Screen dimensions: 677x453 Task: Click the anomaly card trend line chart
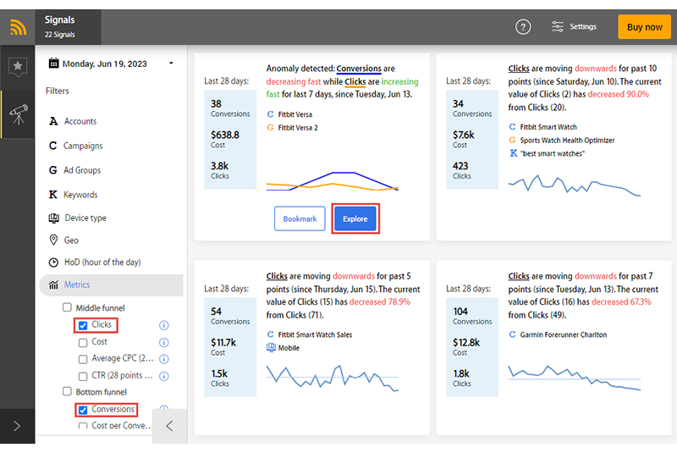[332, 181]
